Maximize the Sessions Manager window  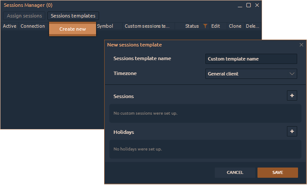pyautogui.click(x=249, y=5)
